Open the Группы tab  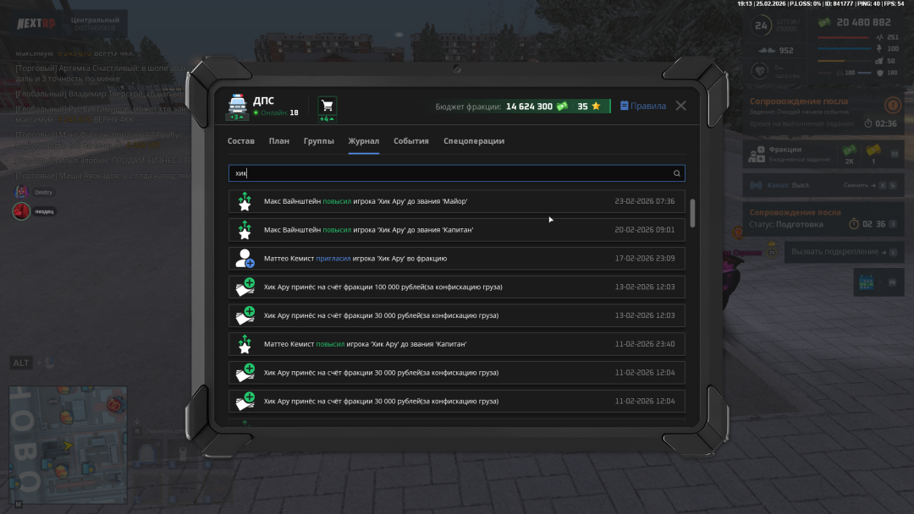click(x=319, y=141)
